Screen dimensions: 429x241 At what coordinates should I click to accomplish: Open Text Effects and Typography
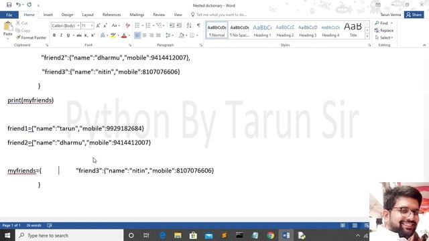[x=103, y=35]
